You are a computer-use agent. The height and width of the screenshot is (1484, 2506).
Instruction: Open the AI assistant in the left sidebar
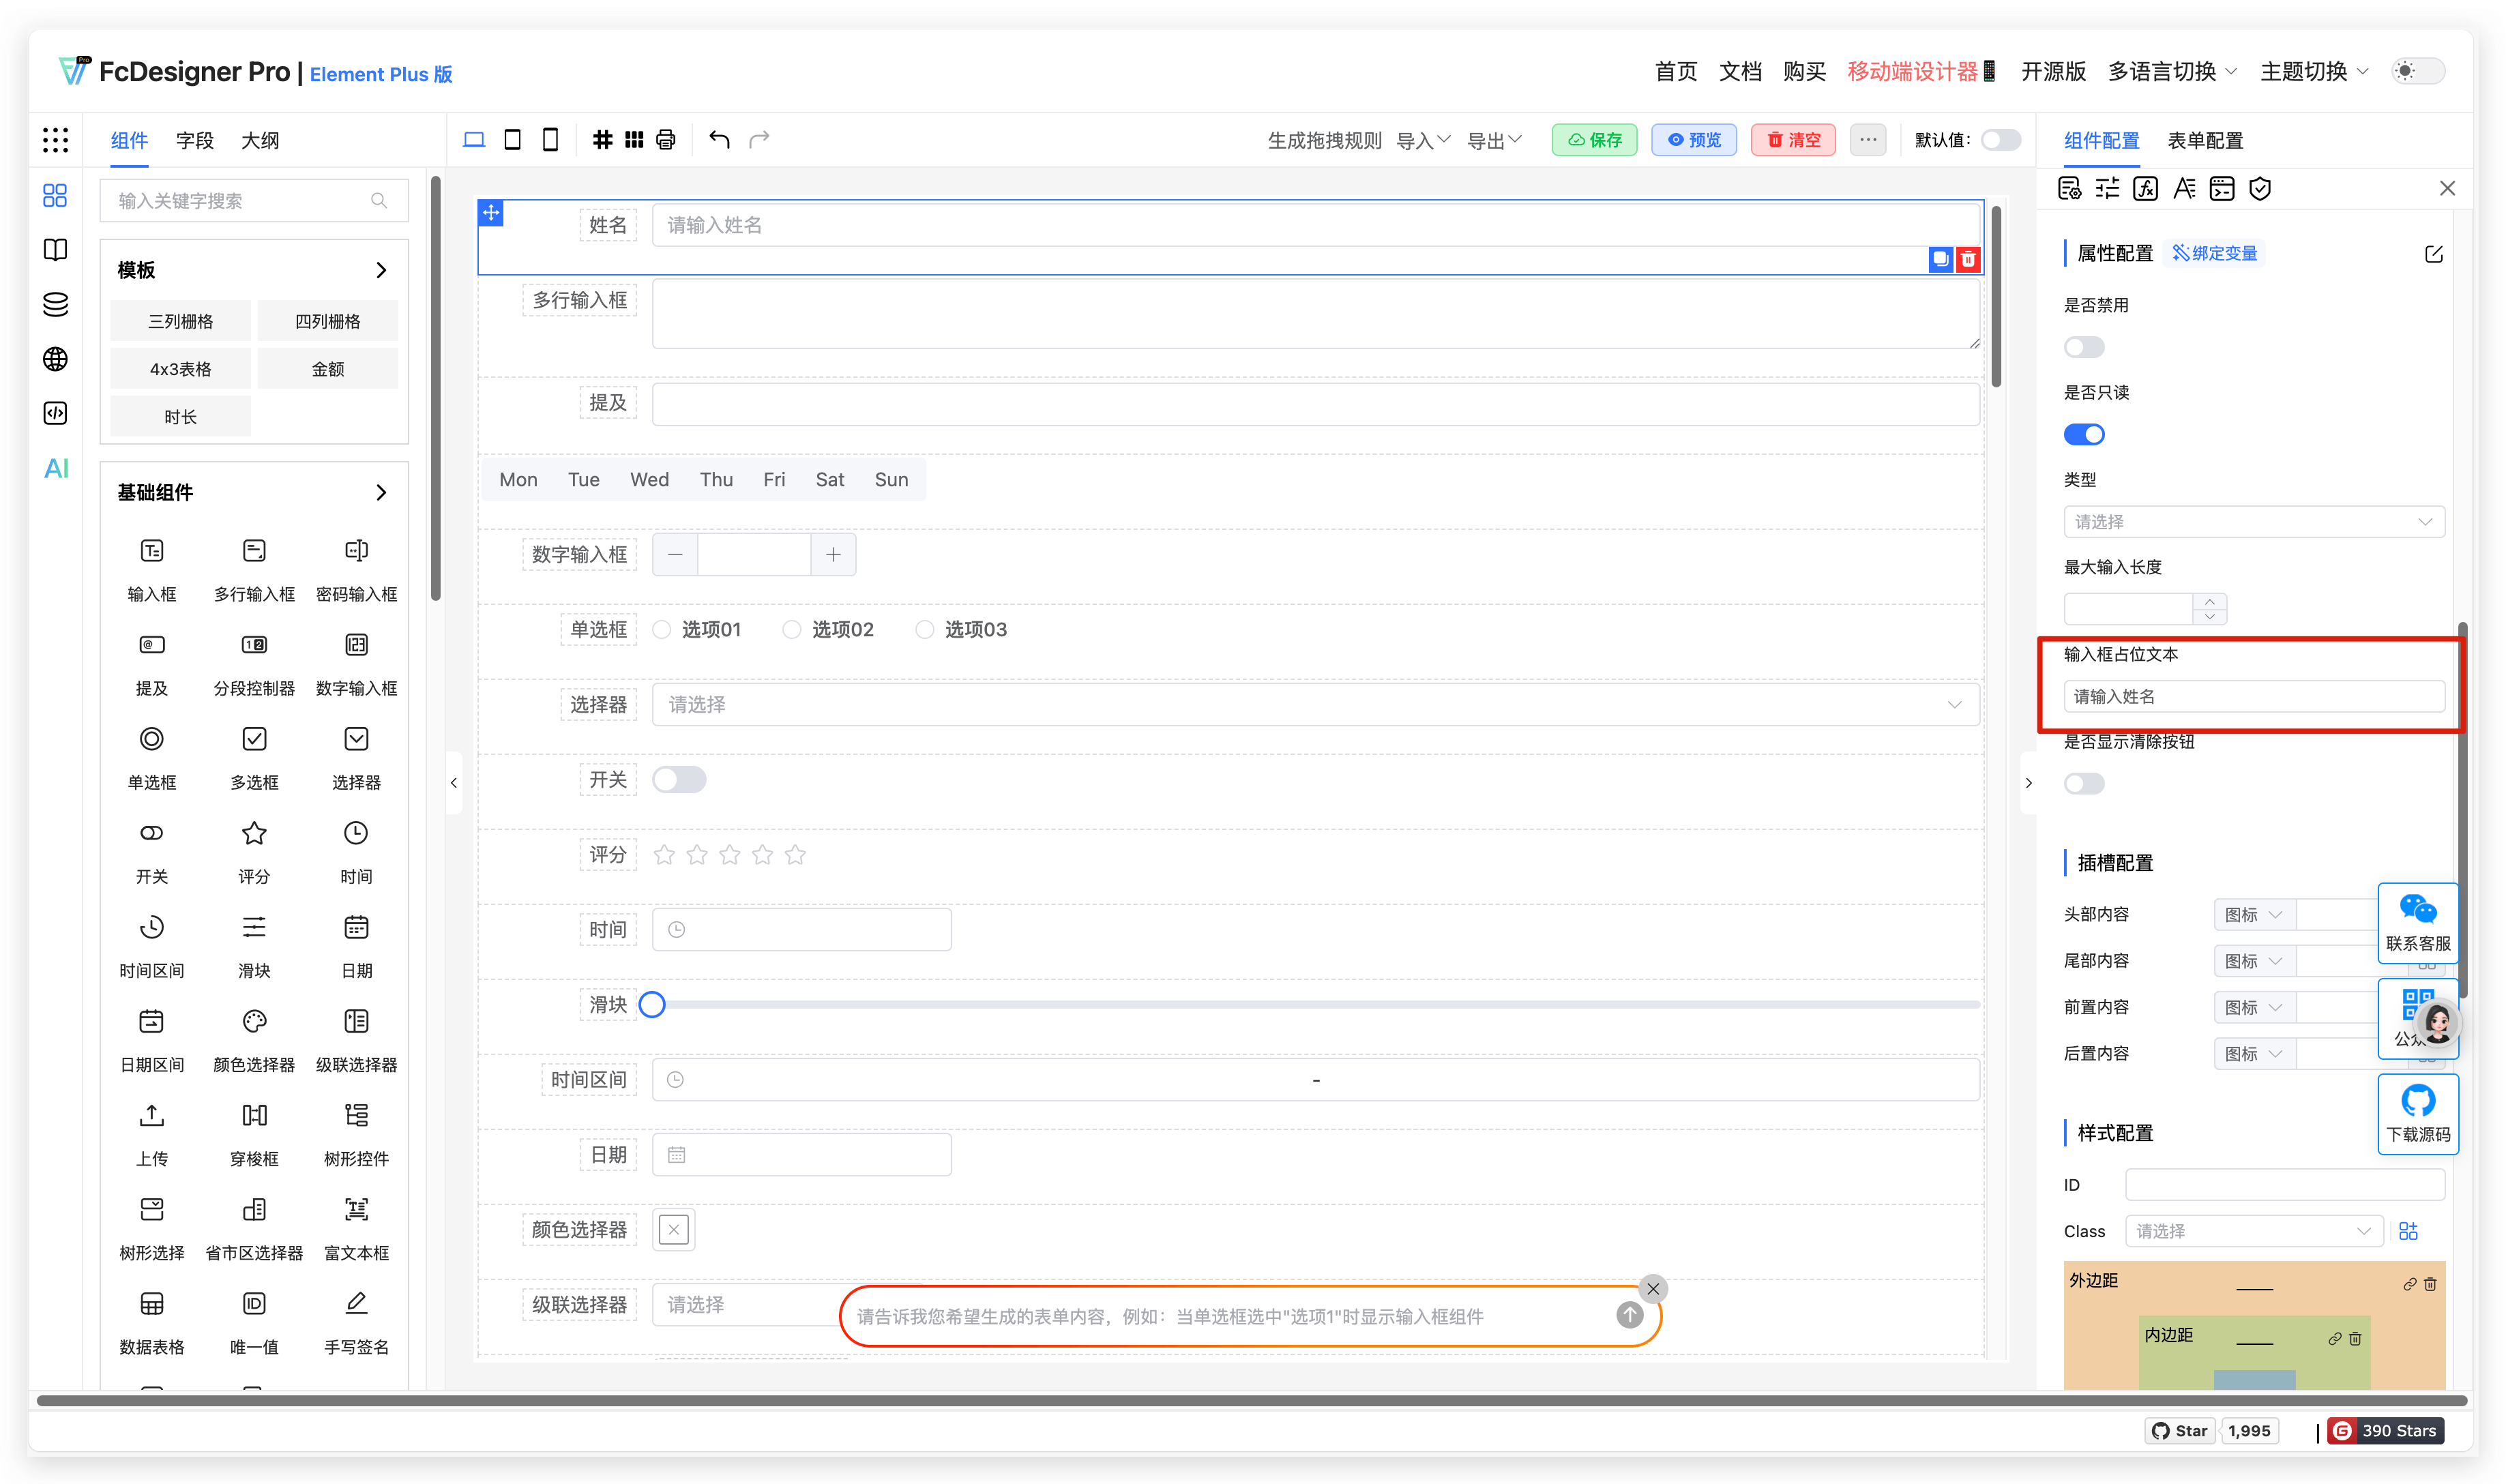coord(56,468)
